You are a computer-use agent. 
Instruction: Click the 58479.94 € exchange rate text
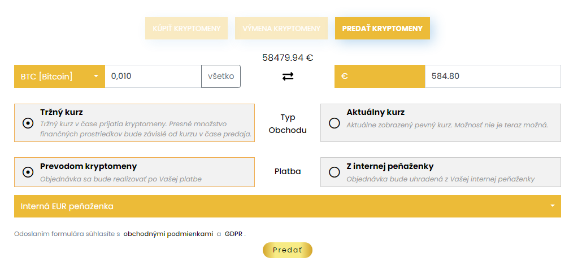(x=288, y=57)
